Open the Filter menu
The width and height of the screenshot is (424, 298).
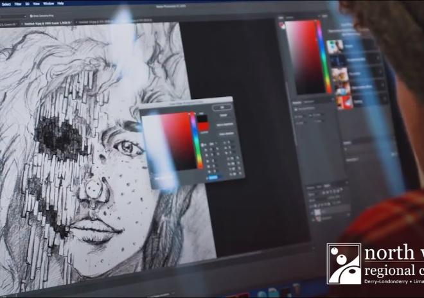(x=18, y=4)
